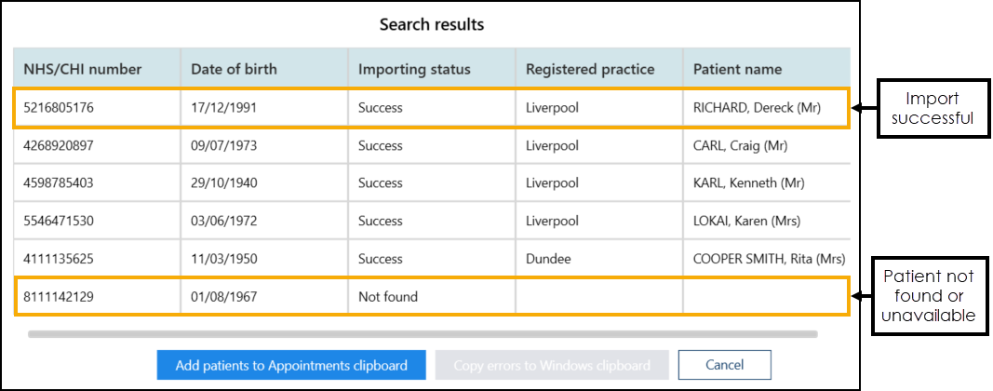Click the Patient name column header

pyautogui.click(x=737, y=69)
